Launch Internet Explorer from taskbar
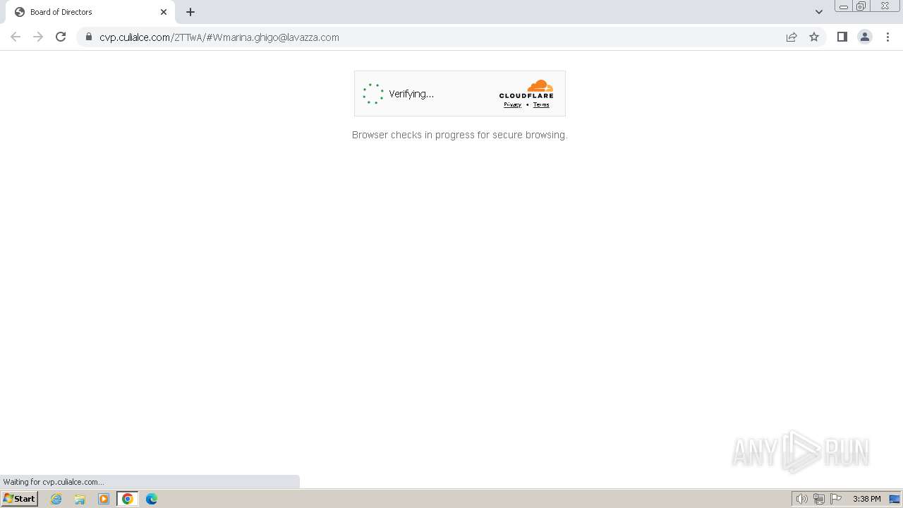This screenshot has width=903, height=508. click(56, 499)
